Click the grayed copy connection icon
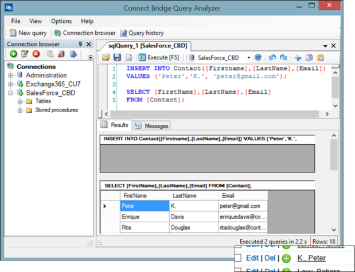Image resolution: width=355 pixels, height=272 pixels. 50,54
